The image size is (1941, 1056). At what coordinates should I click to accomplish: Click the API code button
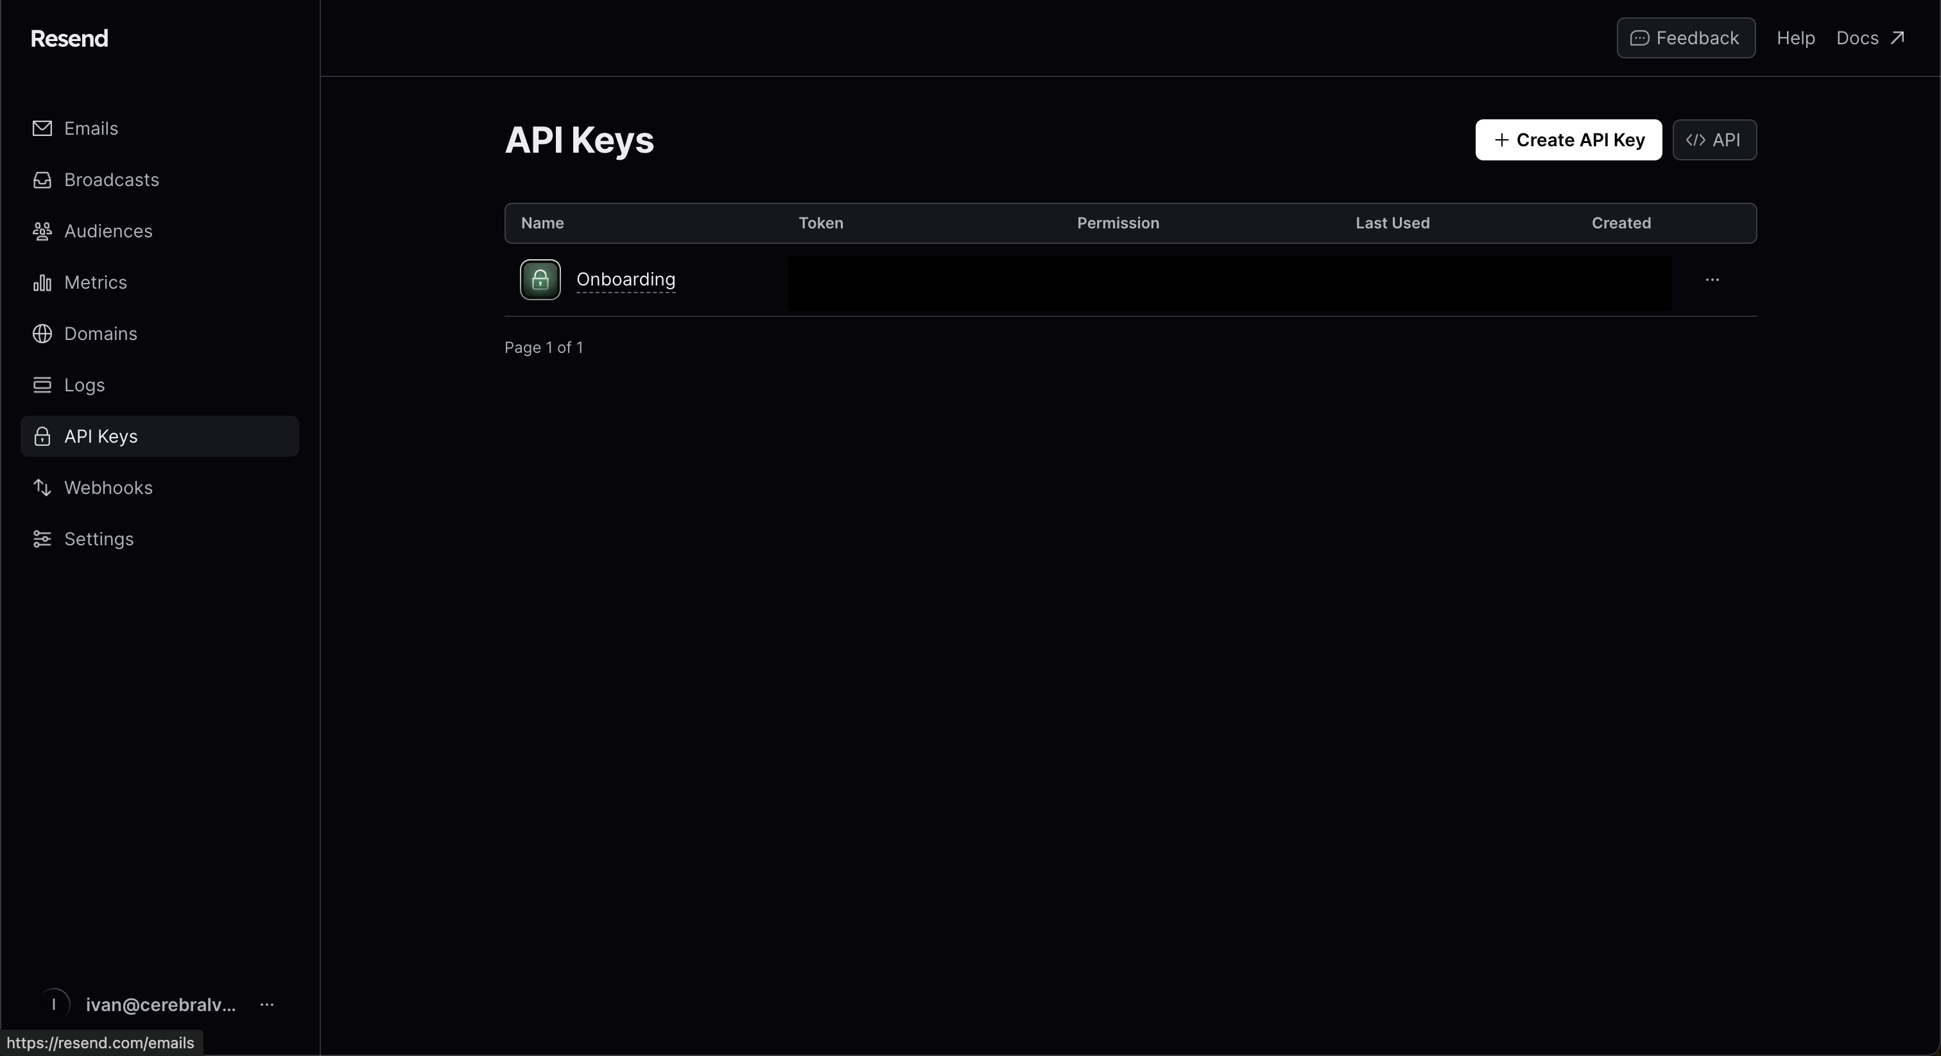tap(1714, 140)
